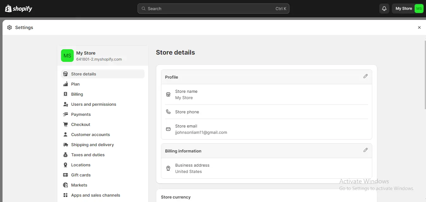Viewport: 426px width, 202px height.
Task: Click the Store currency heading
Action: click(x=176, y=197)
